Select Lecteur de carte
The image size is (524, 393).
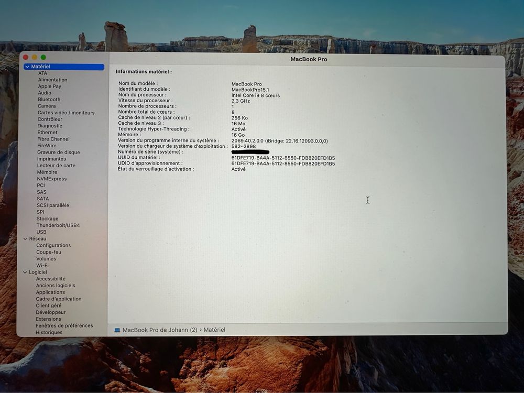(56, 166)
